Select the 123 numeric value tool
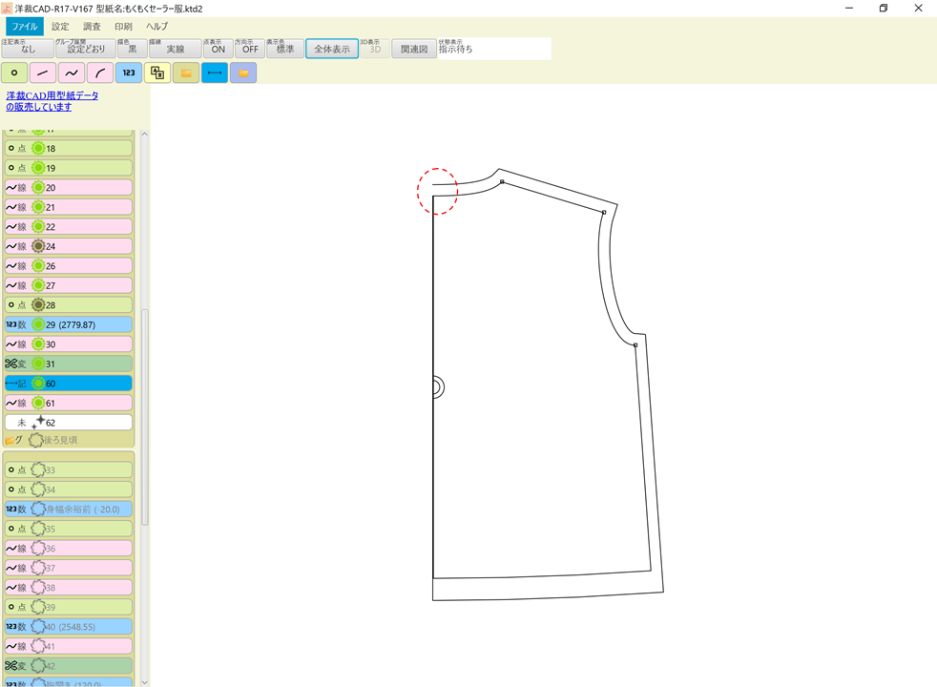The image size is (937, 687). 129,73
